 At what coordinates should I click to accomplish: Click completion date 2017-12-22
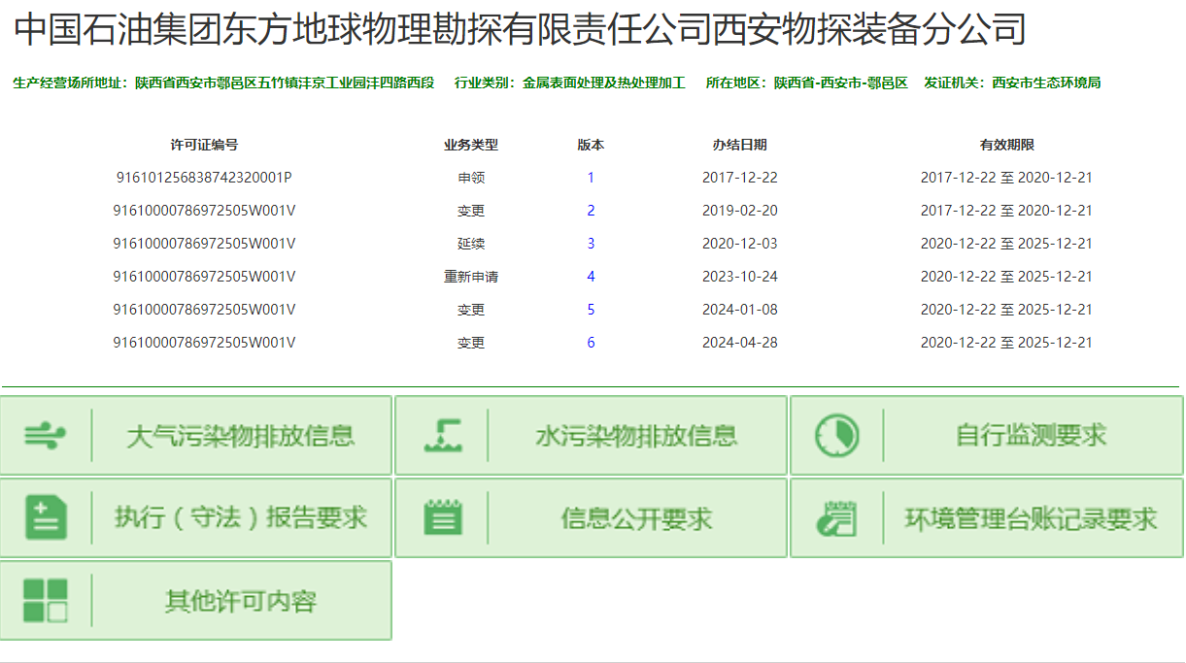point(740,178)
